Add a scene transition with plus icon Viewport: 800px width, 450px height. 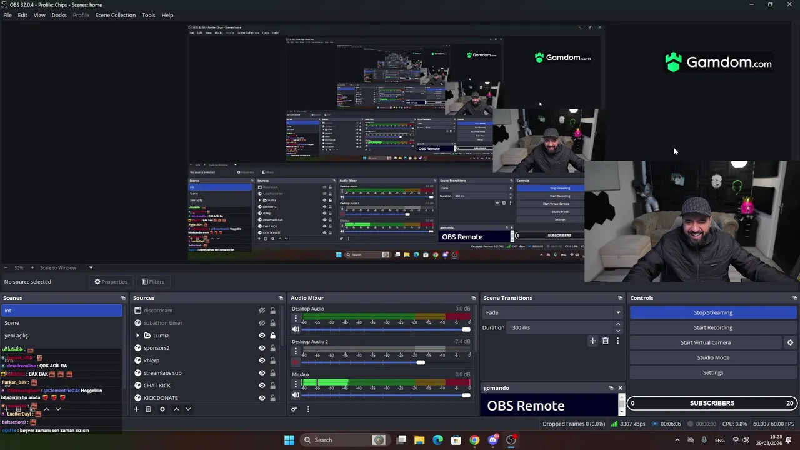pyautogui.click(x=592, y=341)
